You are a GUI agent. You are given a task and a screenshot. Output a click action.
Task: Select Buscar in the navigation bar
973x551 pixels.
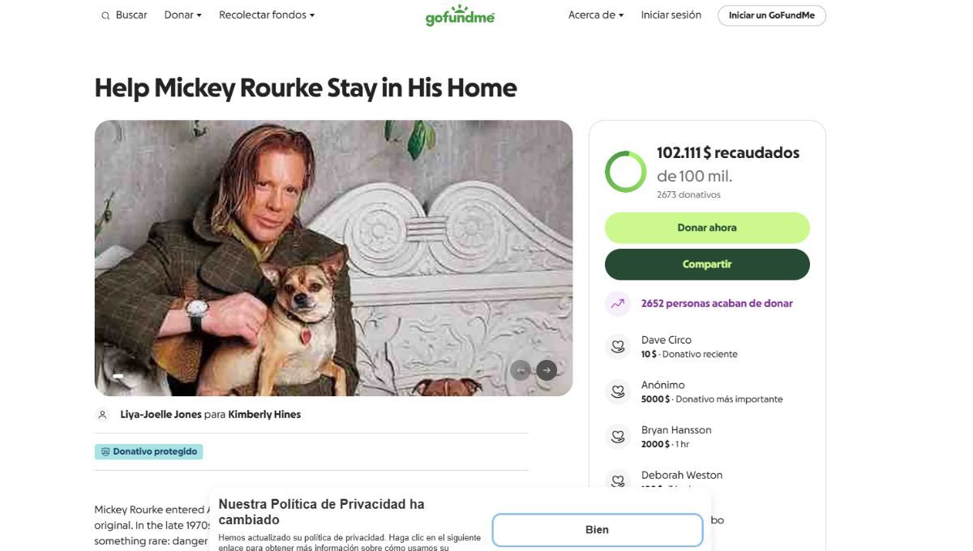[x=130, y=15]
